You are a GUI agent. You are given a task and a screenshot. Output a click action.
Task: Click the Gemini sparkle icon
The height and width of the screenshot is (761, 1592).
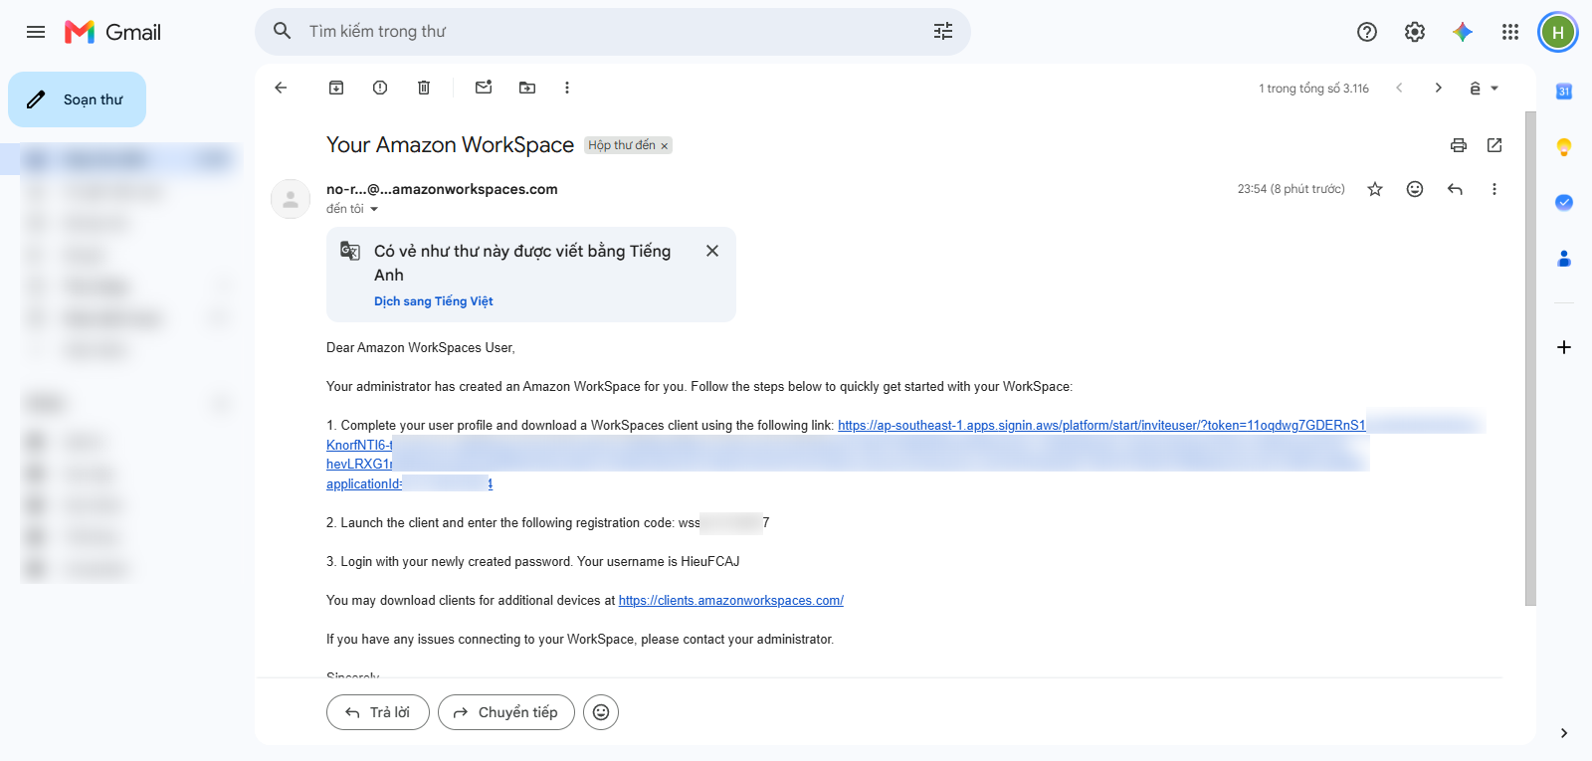pos(1463,32)
